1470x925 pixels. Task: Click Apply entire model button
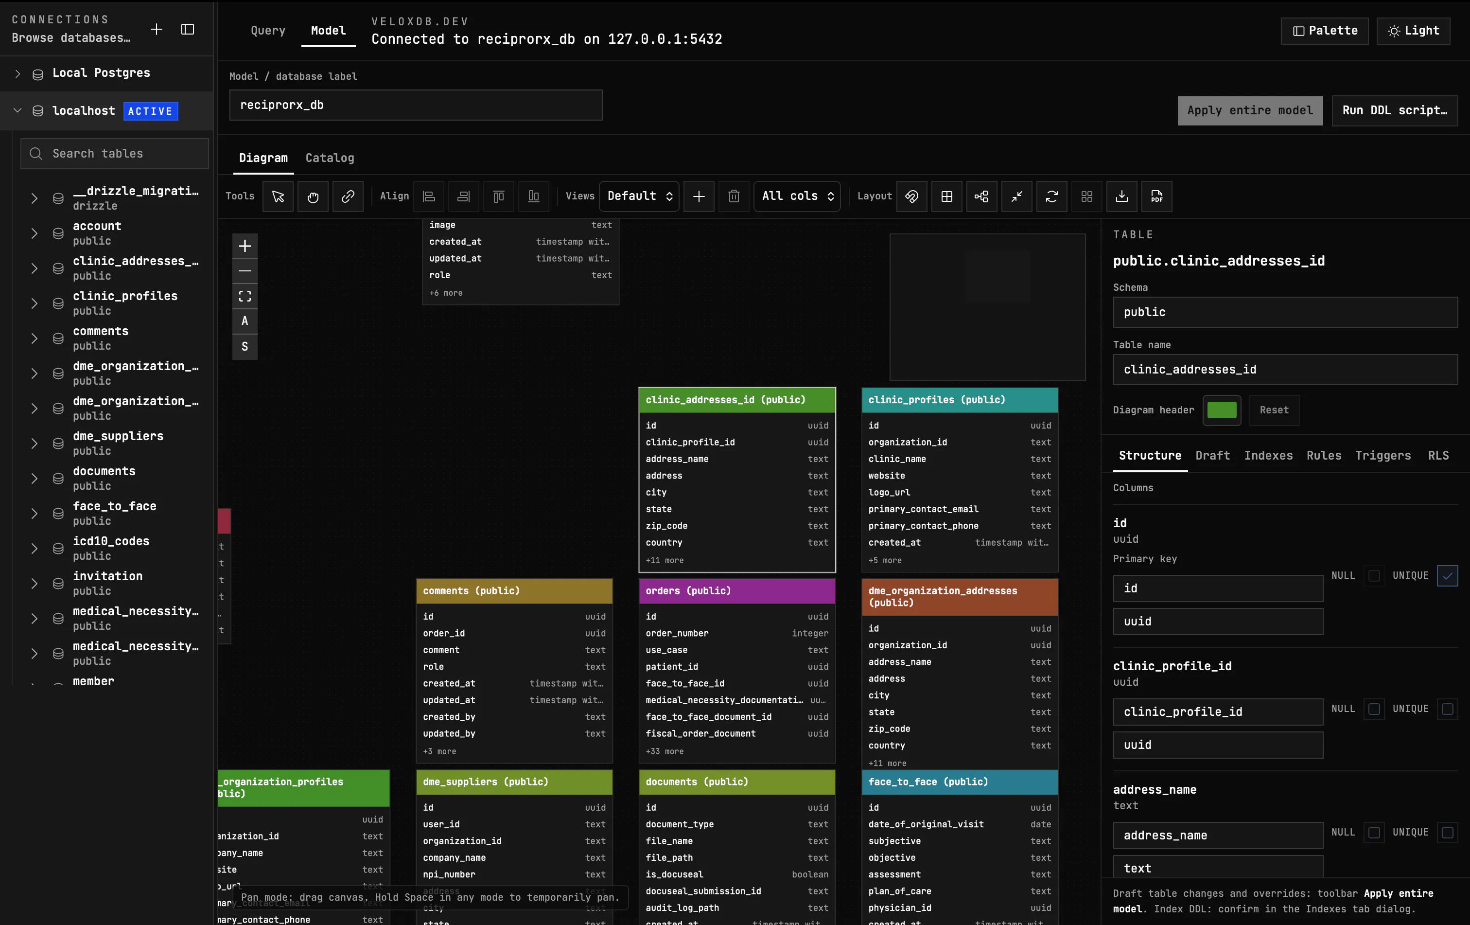pos(1250,110)
